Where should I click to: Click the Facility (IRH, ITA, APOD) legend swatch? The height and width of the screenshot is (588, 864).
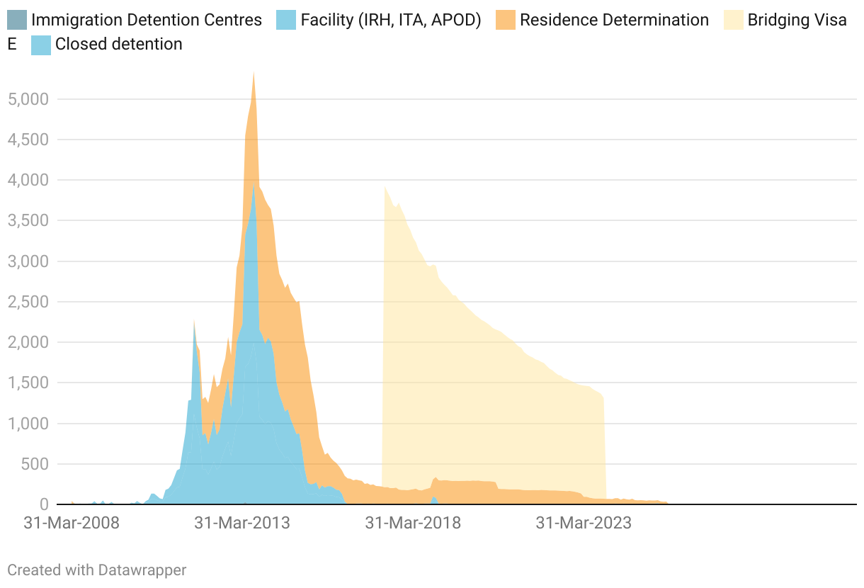click(286, 20)
